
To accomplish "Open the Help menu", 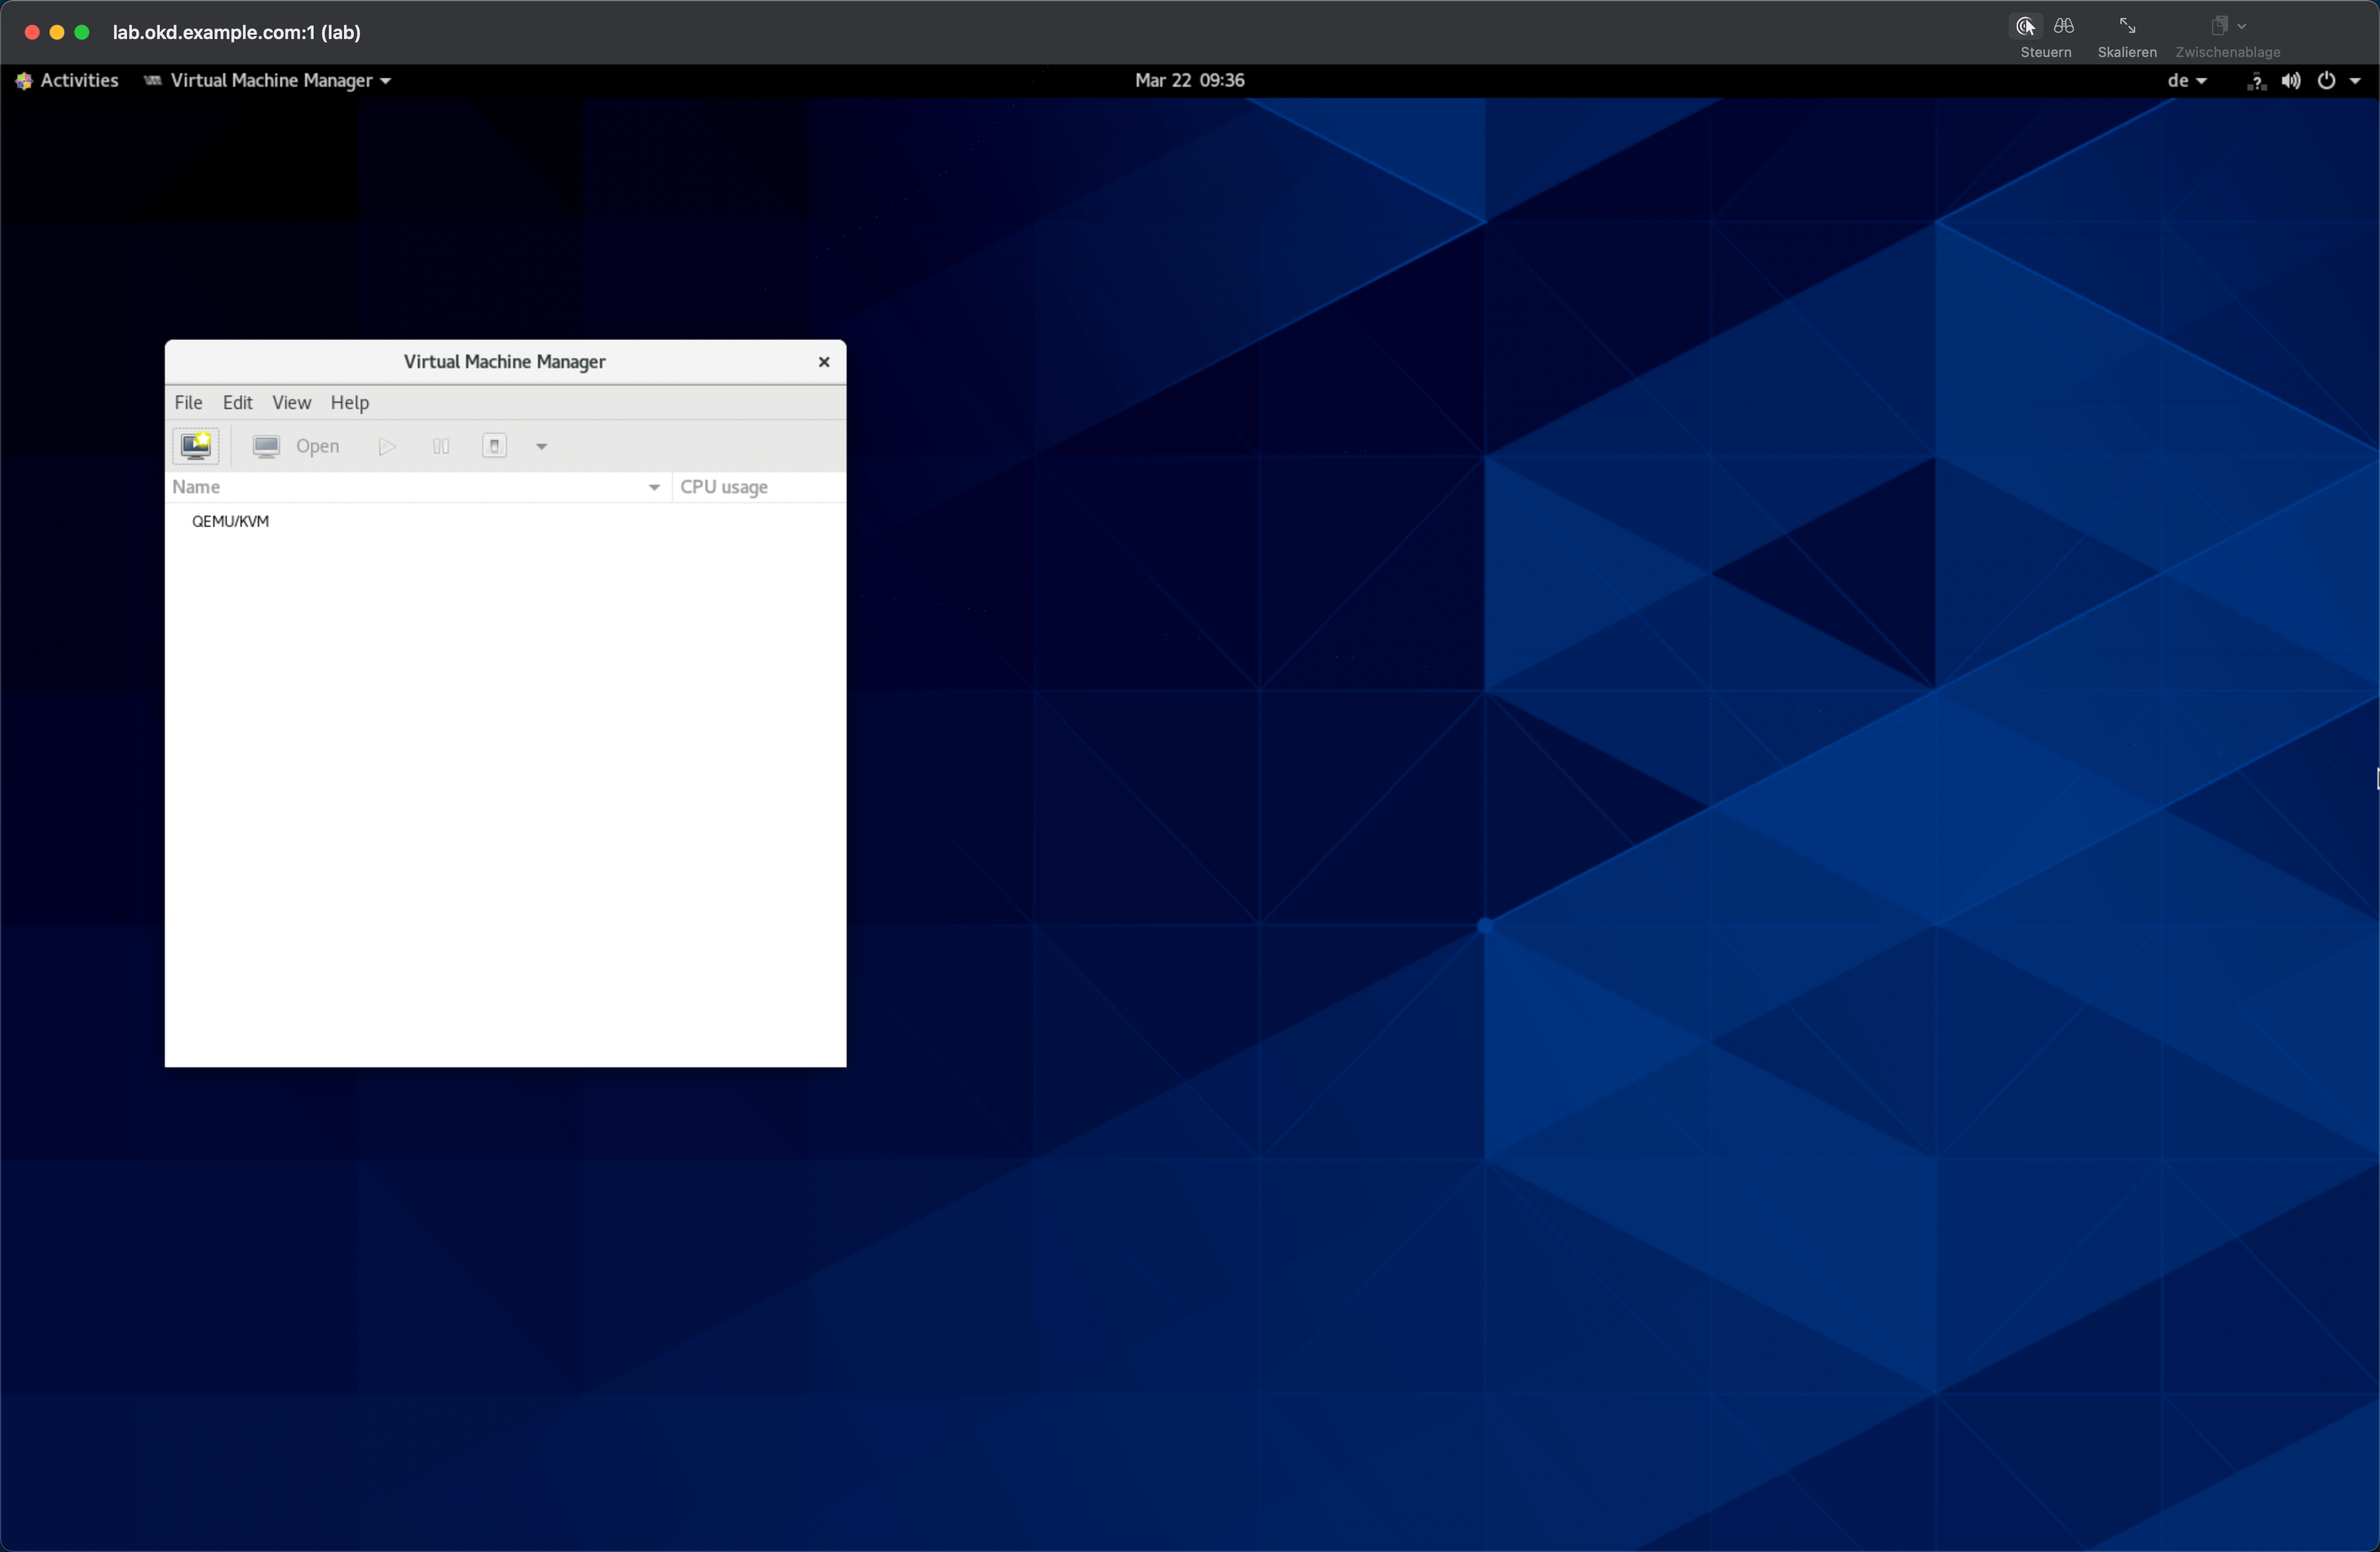I will [350, 402].
